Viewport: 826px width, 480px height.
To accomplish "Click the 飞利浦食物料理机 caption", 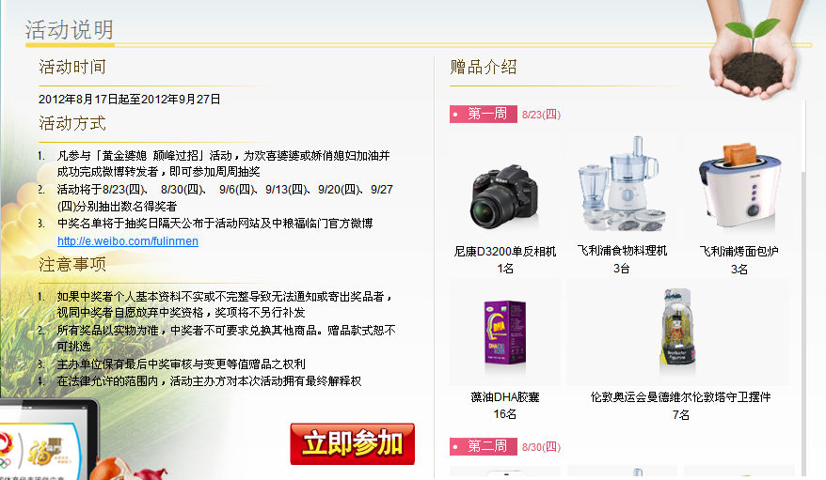I will point(622,251).
